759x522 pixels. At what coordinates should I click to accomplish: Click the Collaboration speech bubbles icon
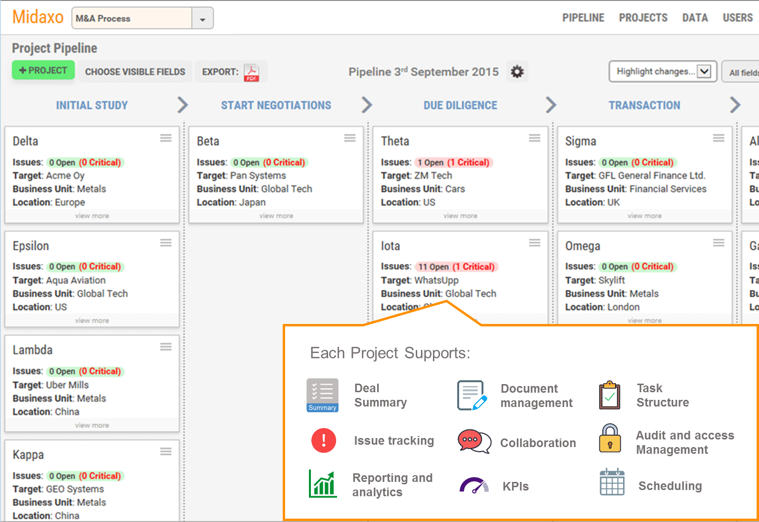474,441
